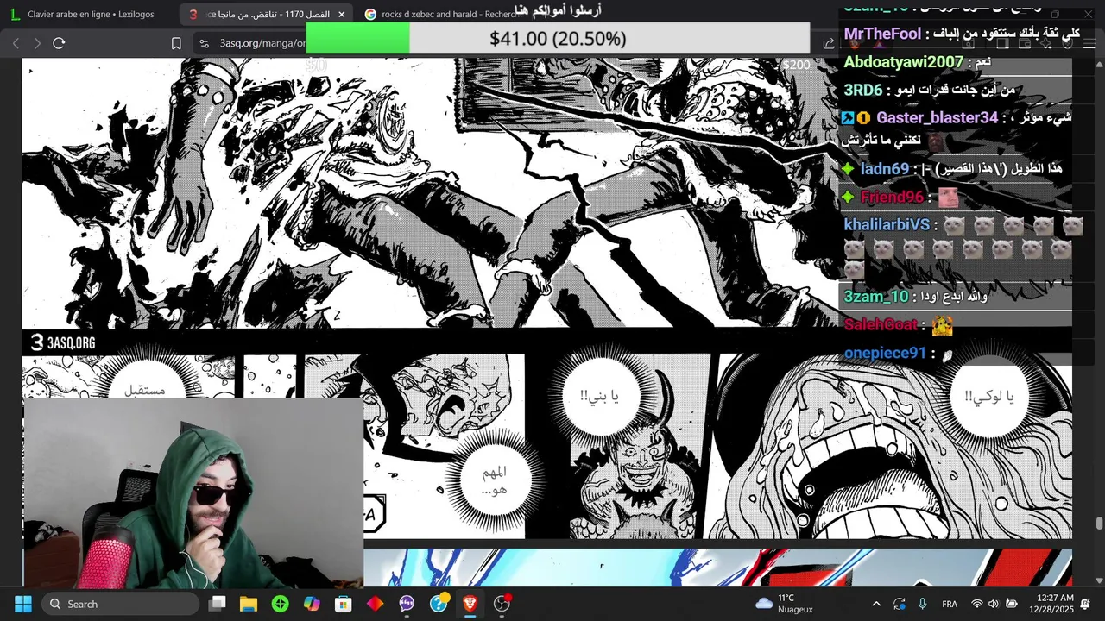Click the streamer webcam overlay
The image size is (1105, 621).
click(193, 492)
